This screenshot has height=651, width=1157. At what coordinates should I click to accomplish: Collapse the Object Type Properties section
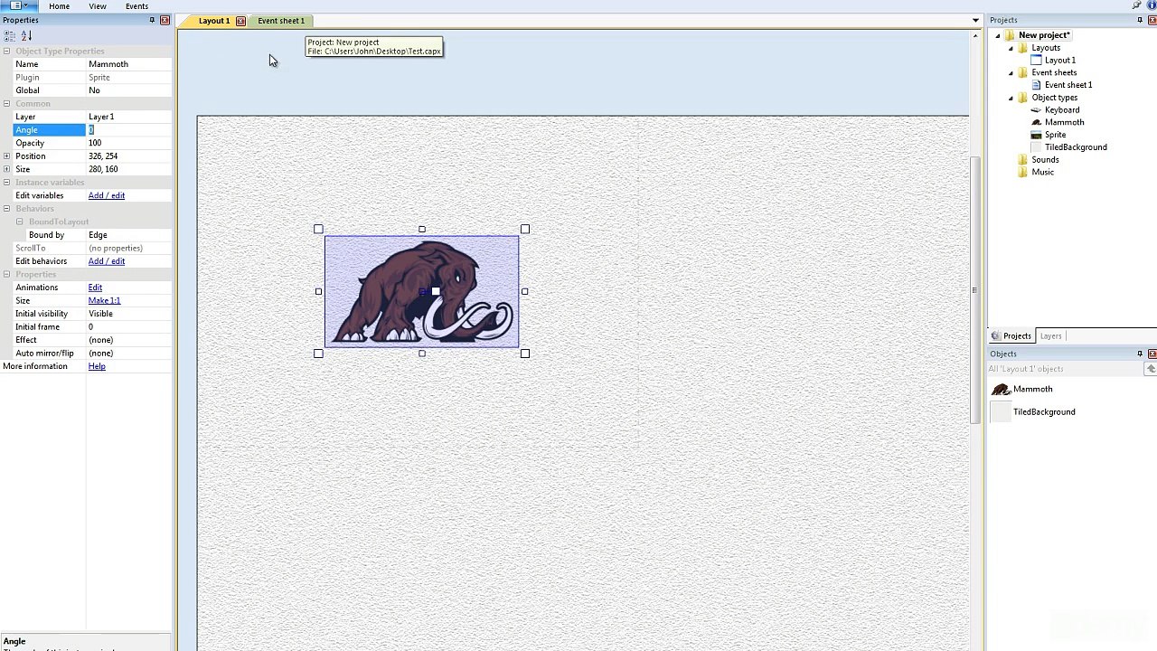[6, 51]
